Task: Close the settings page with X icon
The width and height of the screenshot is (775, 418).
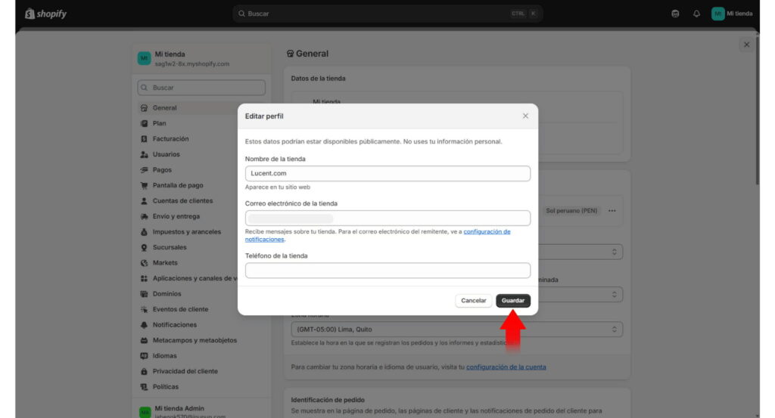Action: click(x=746, y=45)
